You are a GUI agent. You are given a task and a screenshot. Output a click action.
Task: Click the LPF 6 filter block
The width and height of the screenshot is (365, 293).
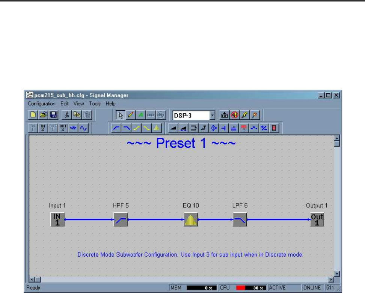[x=240, y=219]
